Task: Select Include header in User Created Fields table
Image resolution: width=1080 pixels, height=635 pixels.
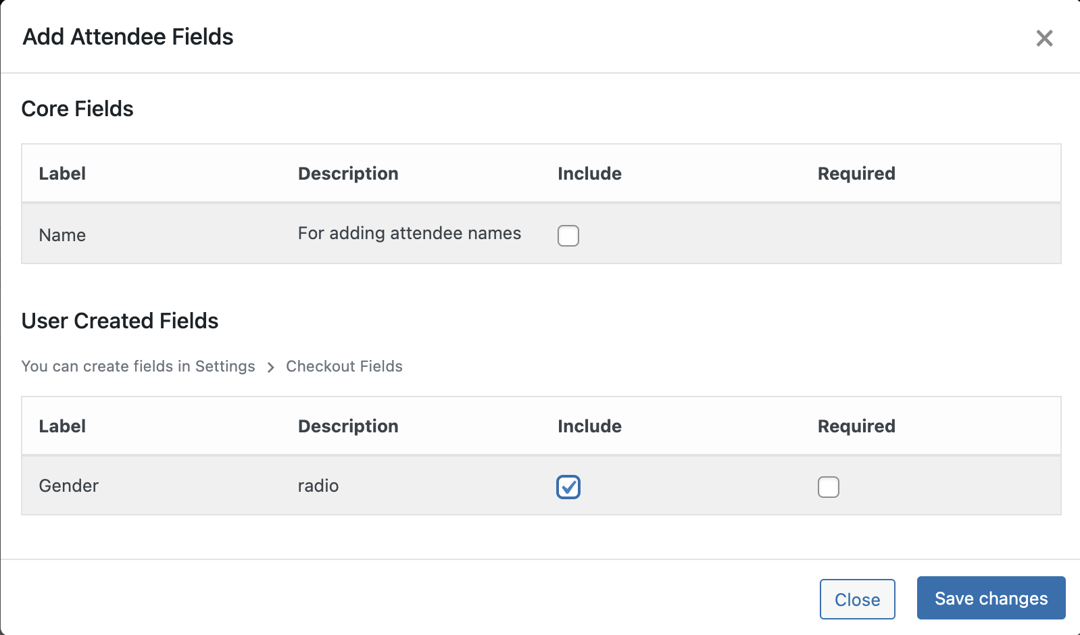Action: coord(589,426)
